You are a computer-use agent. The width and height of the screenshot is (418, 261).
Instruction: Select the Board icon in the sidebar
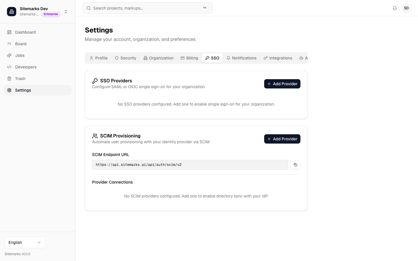10,44
